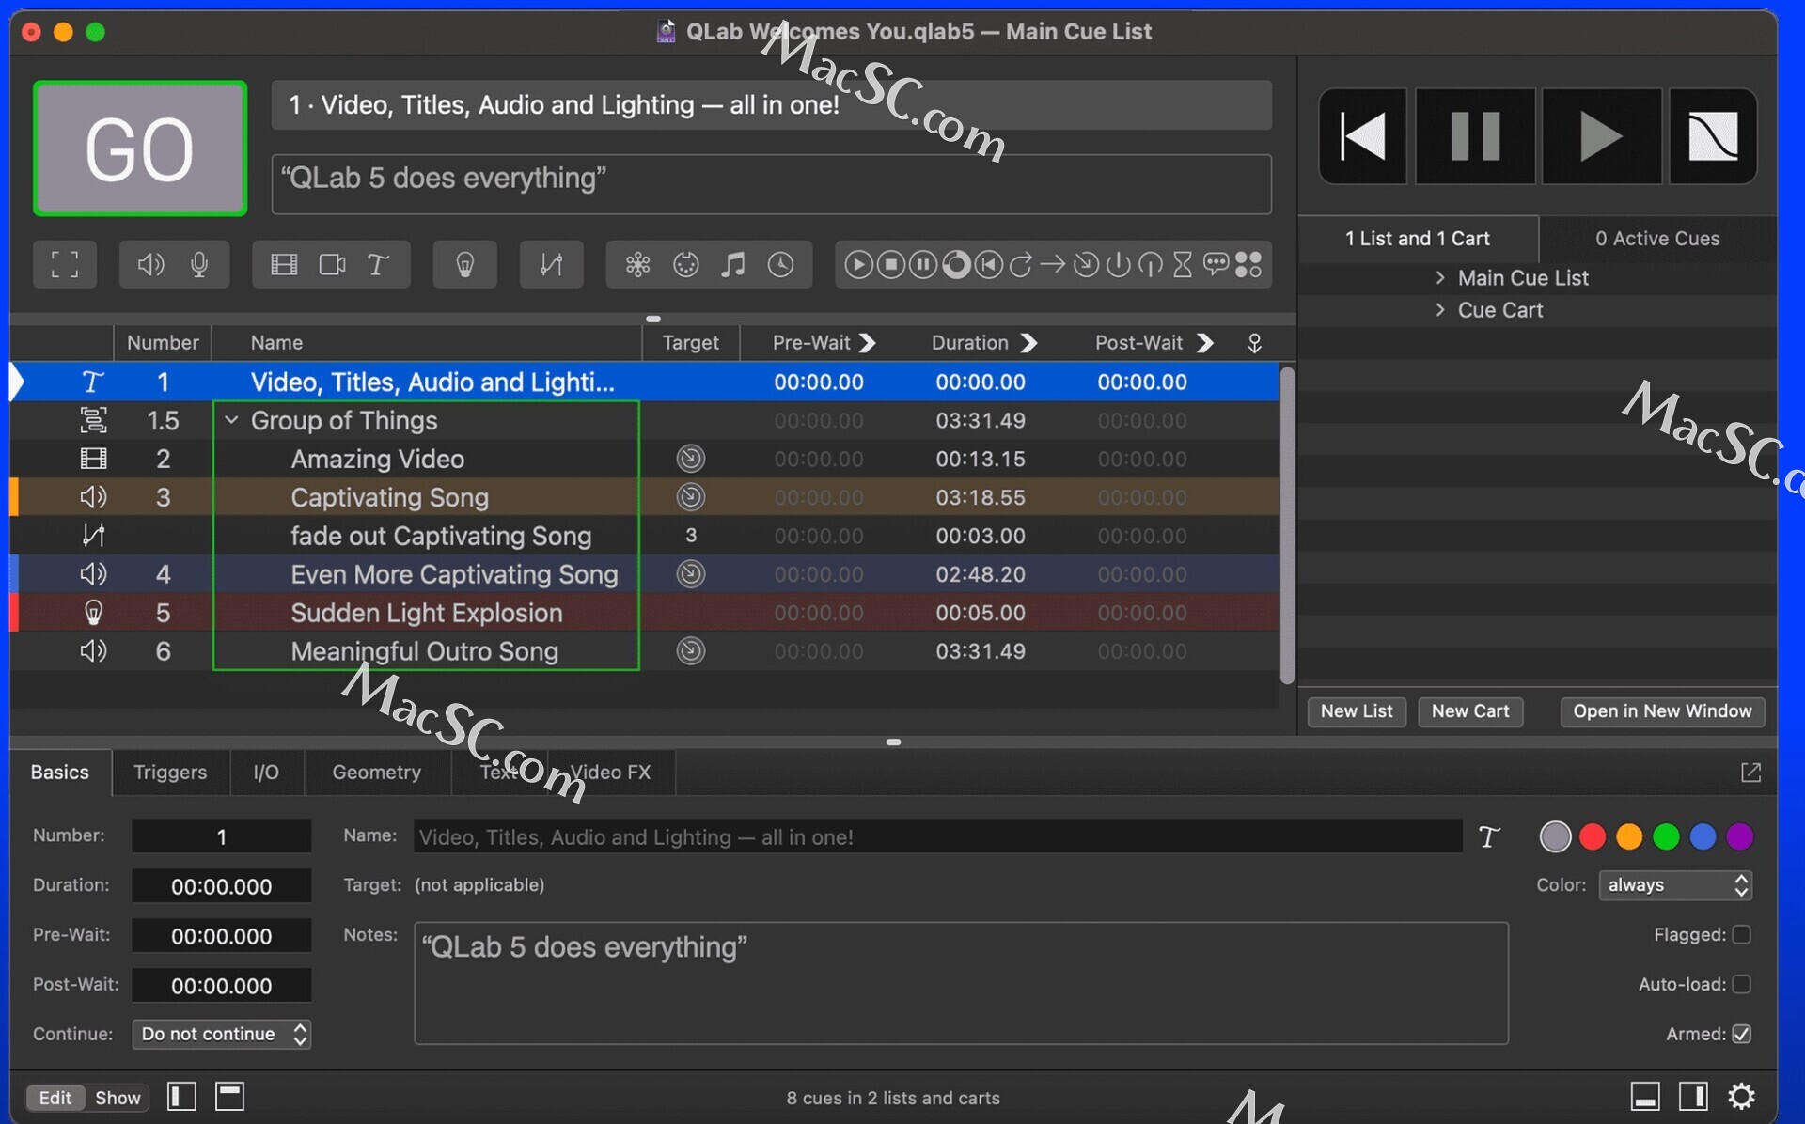Screen dimensions: 1805x1124
Task: Add a Reset cue from toolbox
Action: [x=988, y=265]
